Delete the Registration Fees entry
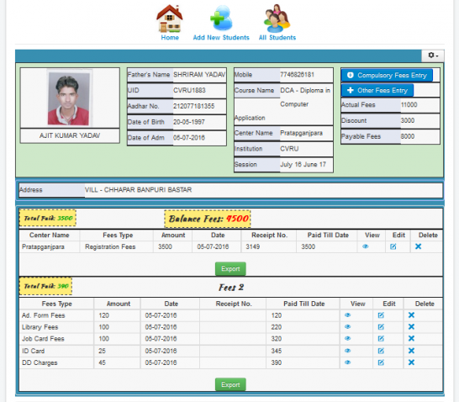The image size is (459, 402). [418, 246]
